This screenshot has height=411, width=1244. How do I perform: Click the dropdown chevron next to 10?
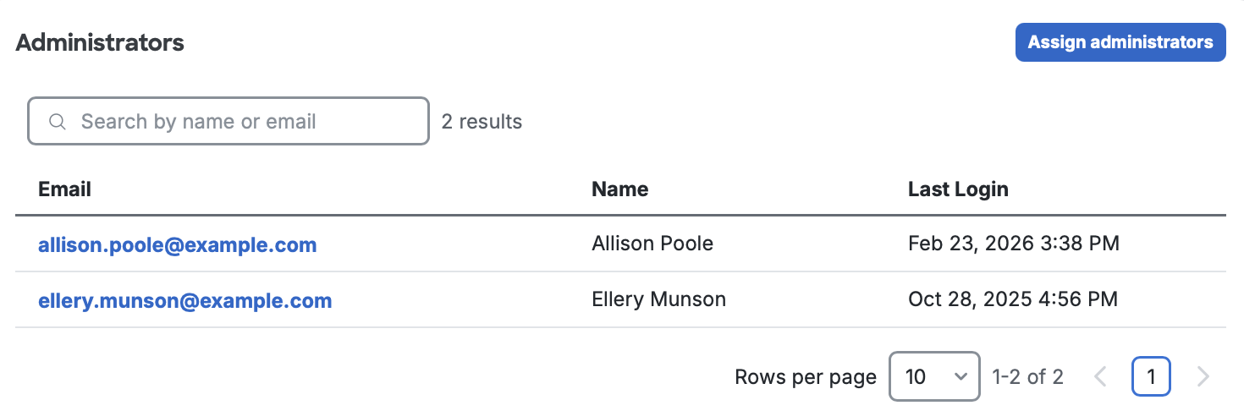(961, 376)
